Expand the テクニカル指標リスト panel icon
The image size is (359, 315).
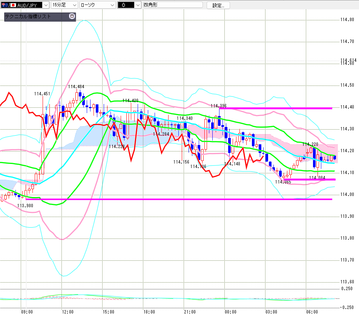point(72,16)
